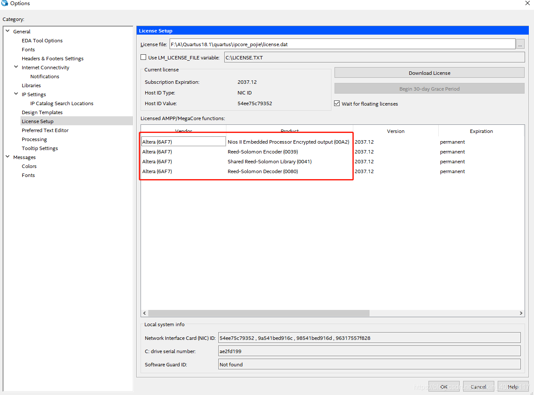Click the table's right scroll arrow
534x395 pixels.
pyautogui.click(x=521, y=313)
